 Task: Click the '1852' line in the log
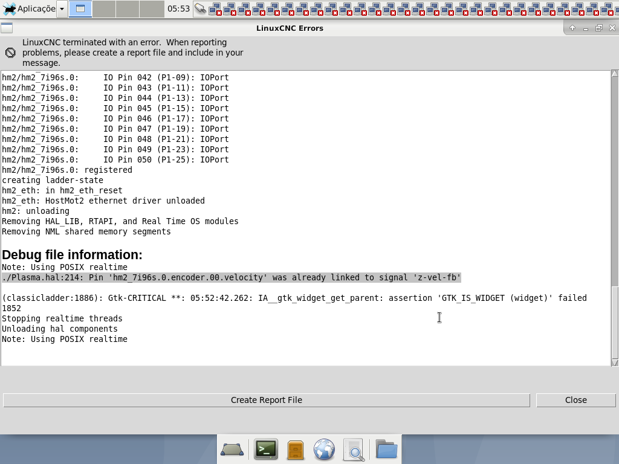coord(11,308)
